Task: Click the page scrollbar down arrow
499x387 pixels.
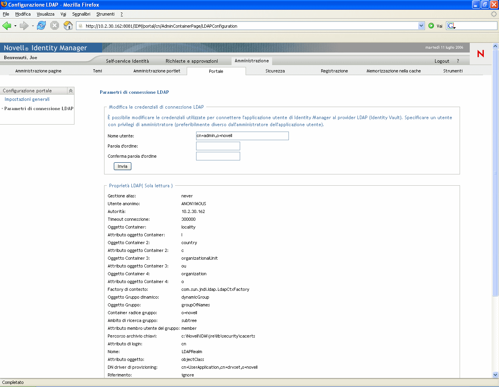Action: 495,375
